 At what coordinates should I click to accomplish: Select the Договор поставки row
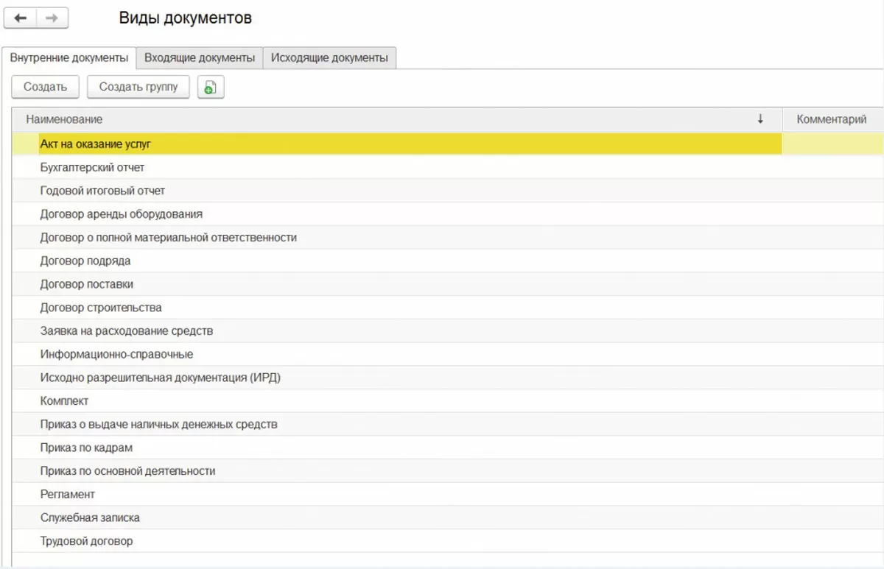(87, 284)
